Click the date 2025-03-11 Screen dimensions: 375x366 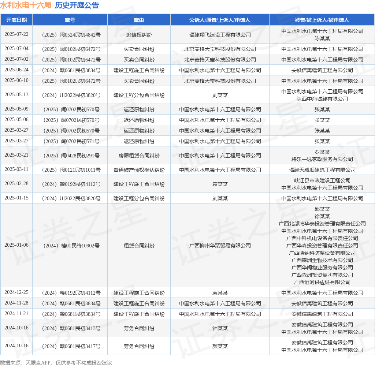click(x=16, y=169)
